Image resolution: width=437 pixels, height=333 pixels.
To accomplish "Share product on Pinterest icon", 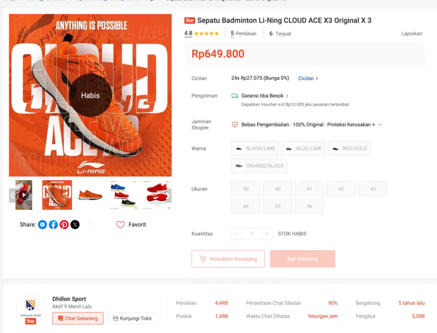I will [64, 225].
